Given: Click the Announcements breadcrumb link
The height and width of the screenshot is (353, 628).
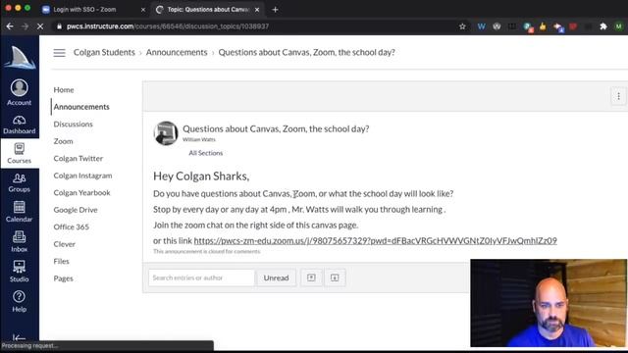Looking at the screenshot, I should coord(177,52).
